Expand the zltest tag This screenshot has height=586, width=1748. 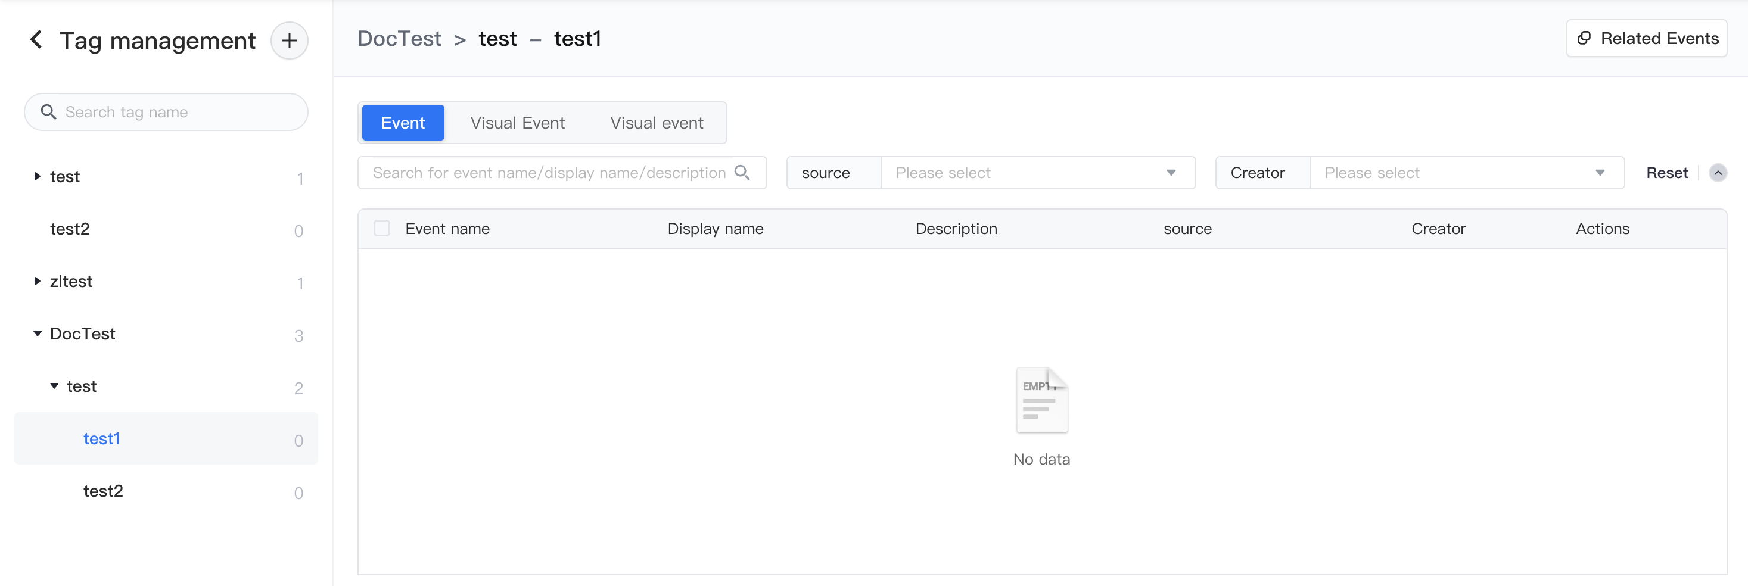click(x=38, y=282)
